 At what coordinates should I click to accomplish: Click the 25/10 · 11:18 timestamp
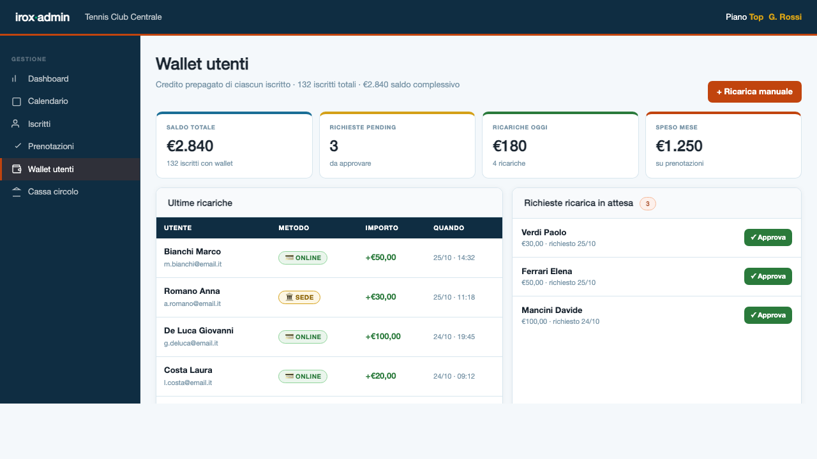click(454, 297)
